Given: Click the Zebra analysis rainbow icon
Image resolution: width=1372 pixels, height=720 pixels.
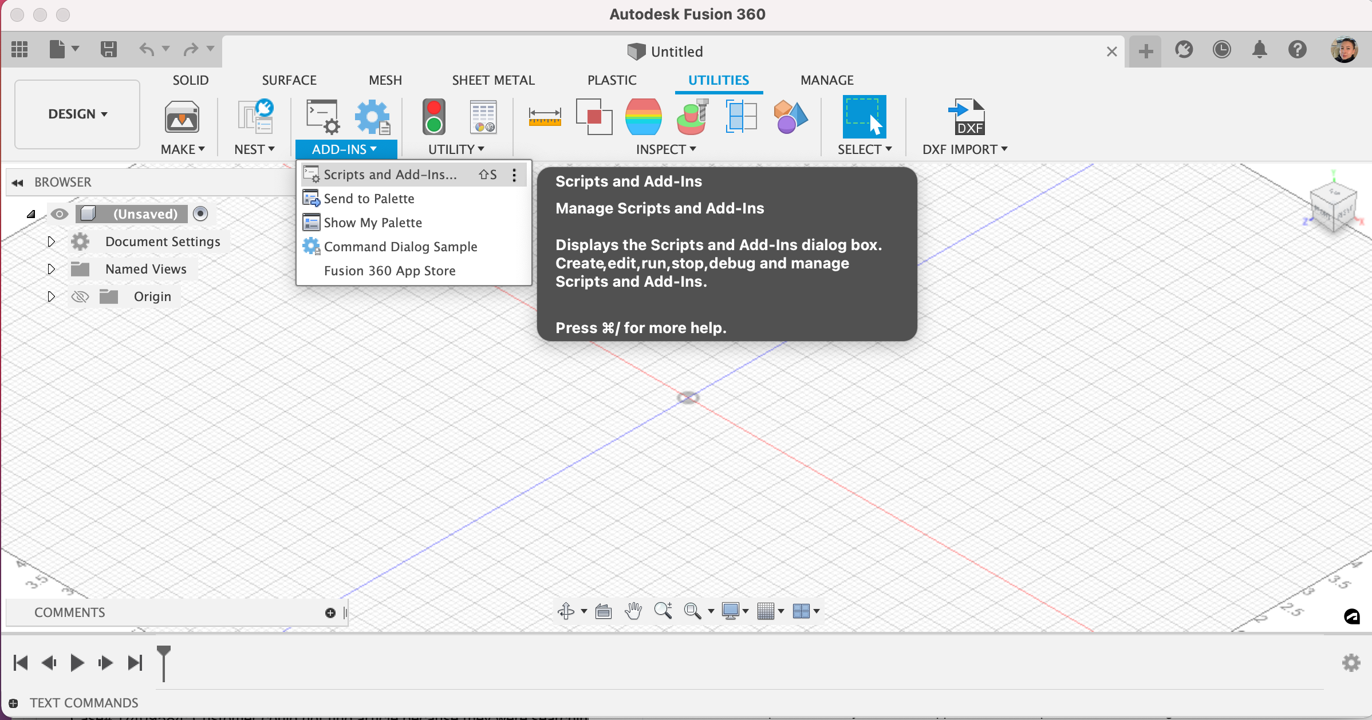Looking at the screenshot, I should coord(643,117).
